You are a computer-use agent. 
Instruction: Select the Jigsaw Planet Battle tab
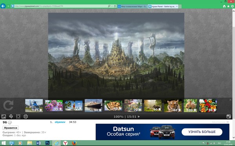[x=163, y=6]
